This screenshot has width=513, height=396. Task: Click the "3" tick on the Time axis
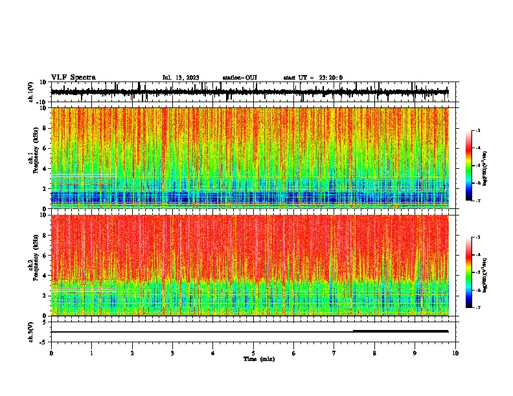(x=172, y=353)
